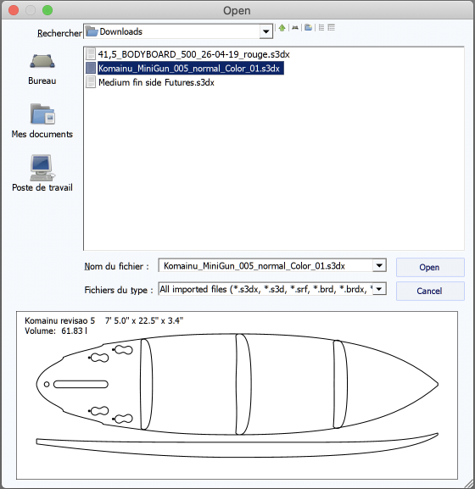This screenshot has height=489, width=475.
Task: Click the Open button
Action: (x=430, y=267)
